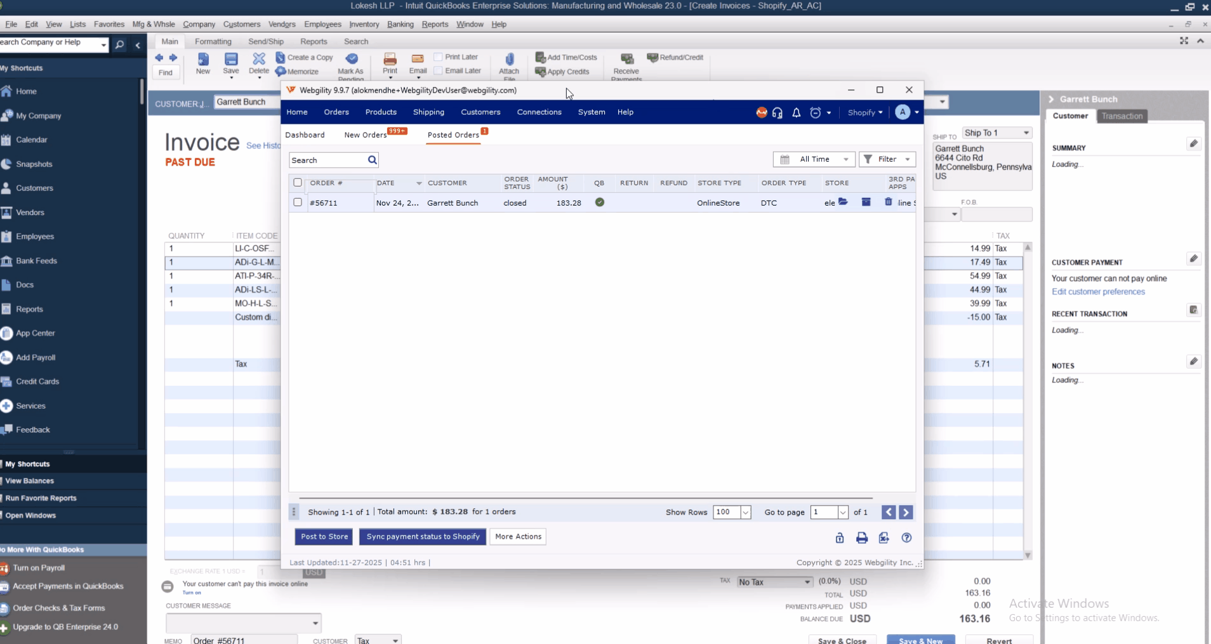Click the search magnifier icon in Webgility
Screen dimensions: 1211x644
click(x=372, y=161)
